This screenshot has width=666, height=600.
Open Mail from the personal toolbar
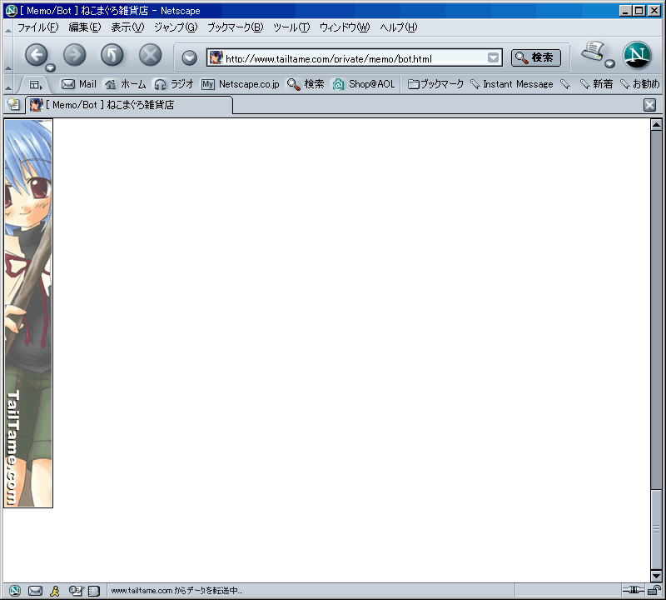click(x=79, y=84)
